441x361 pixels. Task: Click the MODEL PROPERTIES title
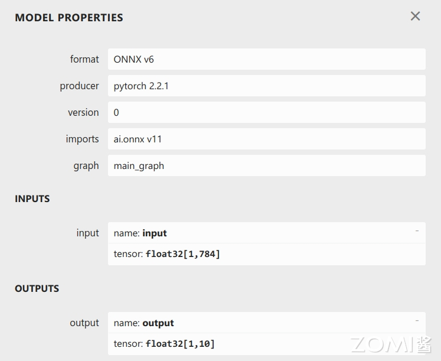tap(69, 18)
